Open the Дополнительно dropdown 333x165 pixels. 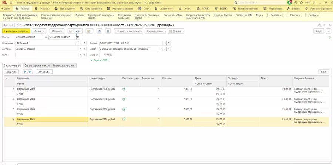pos(156,31)
